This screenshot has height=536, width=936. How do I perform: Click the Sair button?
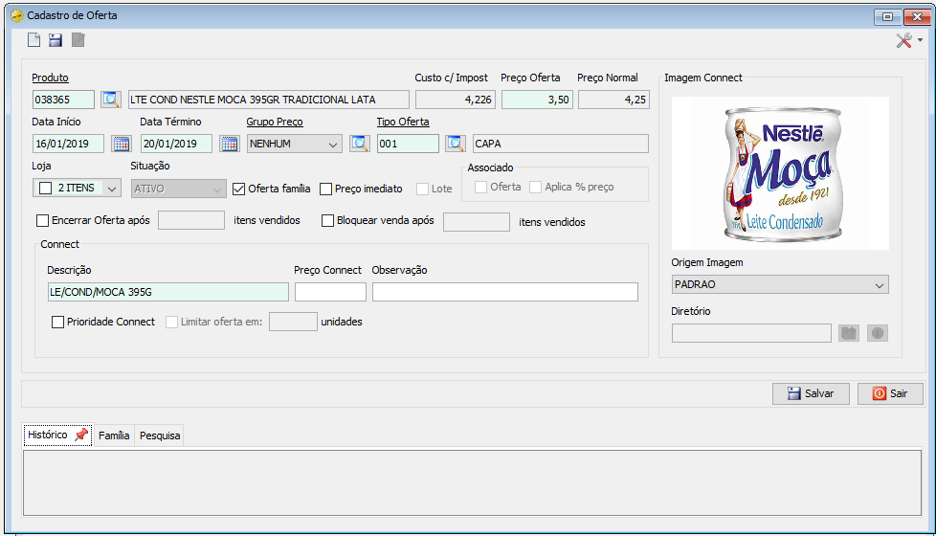click(x=890, y=393)
